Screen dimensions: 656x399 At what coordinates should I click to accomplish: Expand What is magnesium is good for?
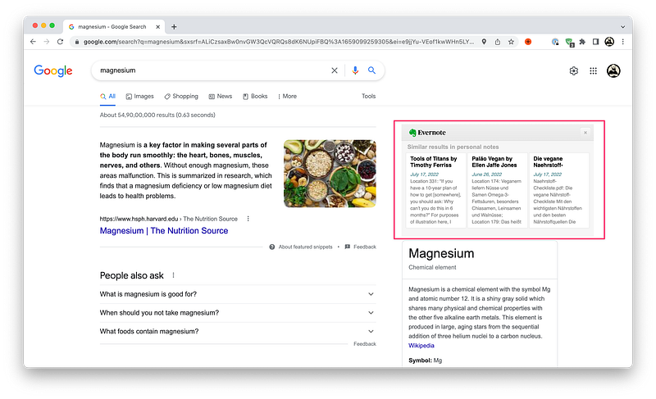pos(238,294)
